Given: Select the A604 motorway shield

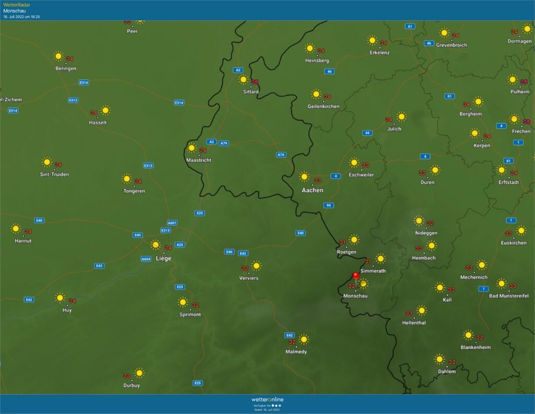Looking at the screenshot, I should [x=146, y=259].
